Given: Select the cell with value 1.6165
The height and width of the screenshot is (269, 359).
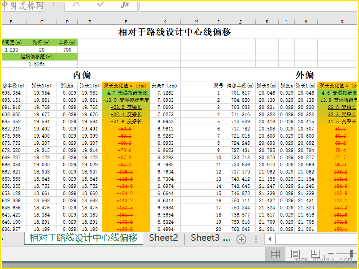Looking at the screenshot, I should tap(39, 64).
